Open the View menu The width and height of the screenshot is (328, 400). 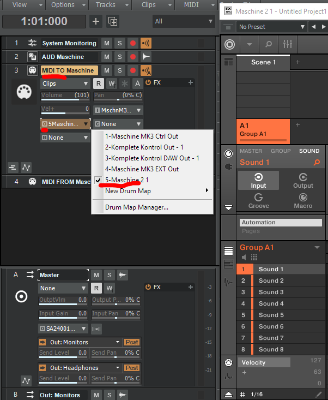(x=23, y=4)
